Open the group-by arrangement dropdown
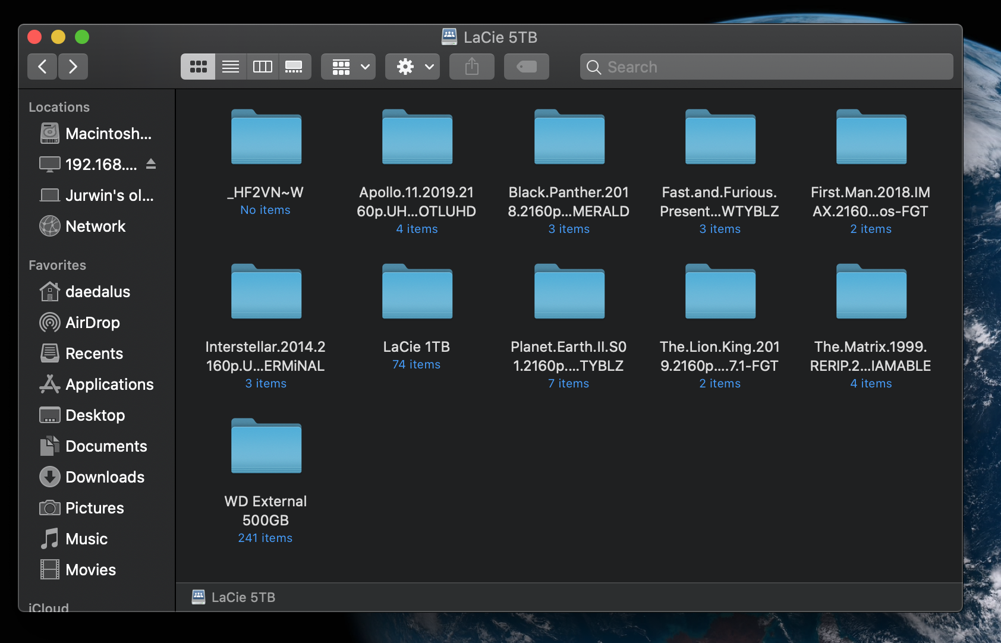This screenshot has height=643, width=1001. tap(348, 67)
